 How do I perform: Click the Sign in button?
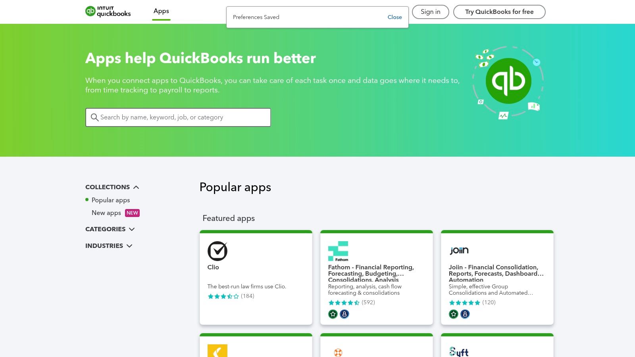[x=430, y=12]
